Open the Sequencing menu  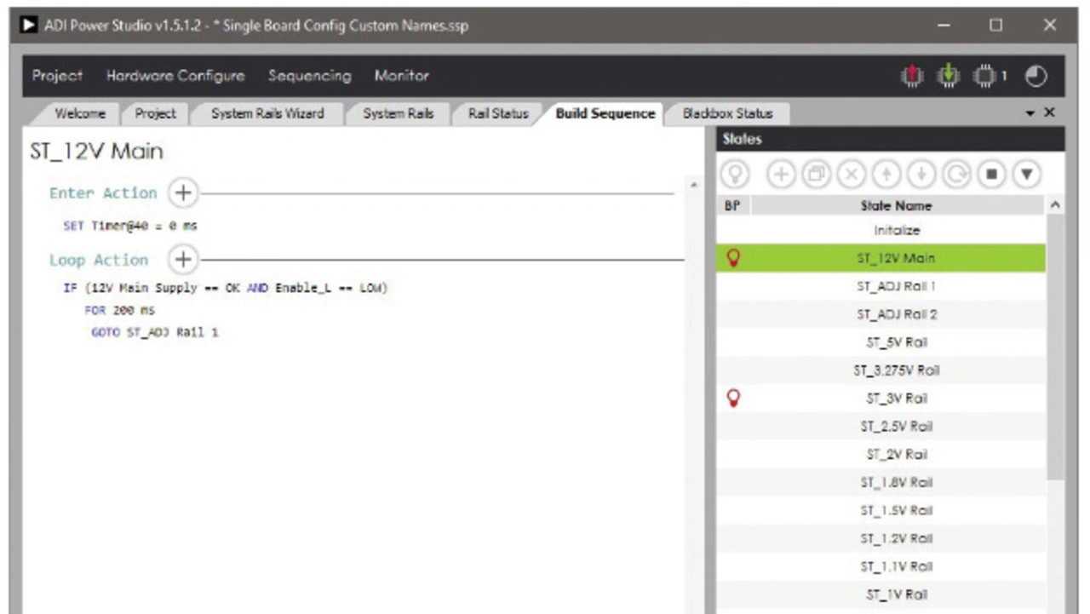(309, 76)
